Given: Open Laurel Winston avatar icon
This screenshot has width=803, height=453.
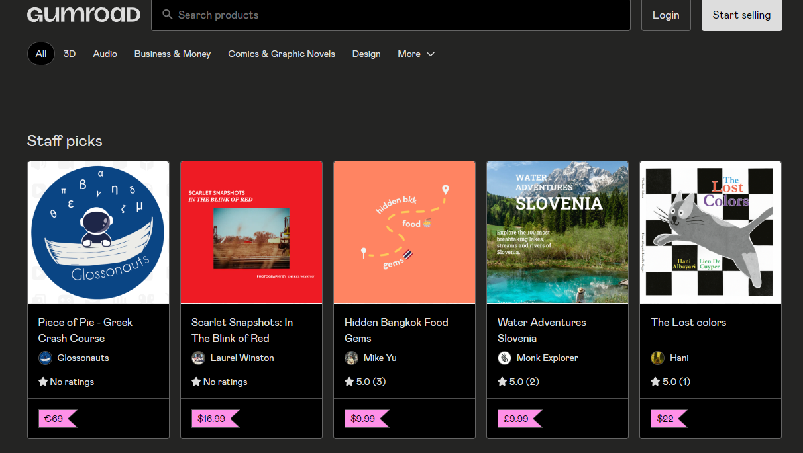Looking at the screenshot, I should 198,358.
